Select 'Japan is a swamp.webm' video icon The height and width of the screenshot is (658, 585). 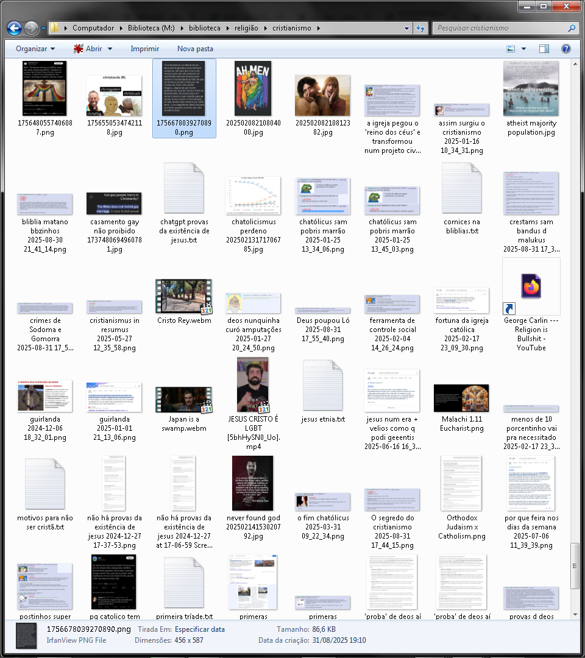pyautogui.click(x=184, y=400)
